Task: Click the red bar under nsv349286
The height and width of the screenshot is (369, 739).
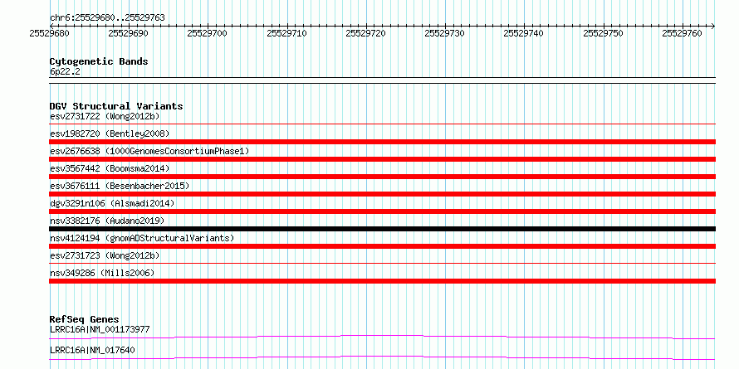Action: (382, 281)
